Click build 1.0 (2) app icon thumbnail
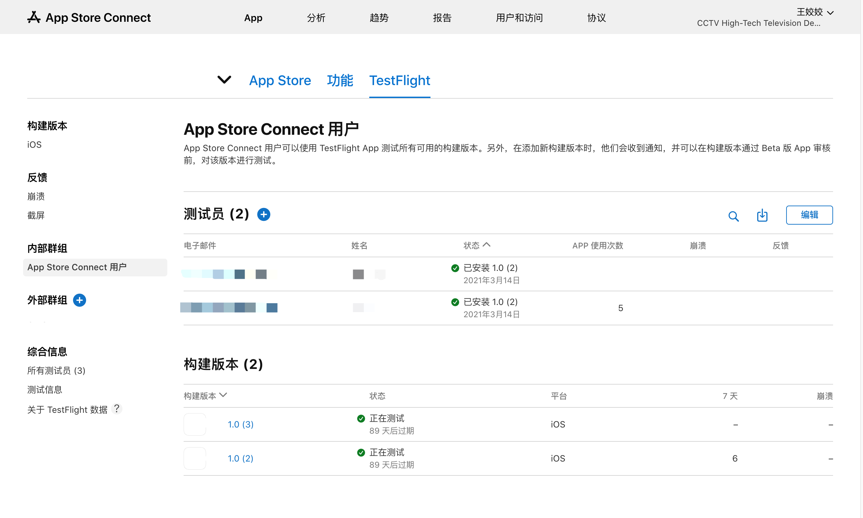 click(194, 458)
